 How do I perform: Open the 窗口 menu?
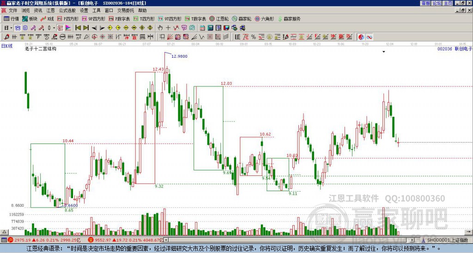(109, 11)
